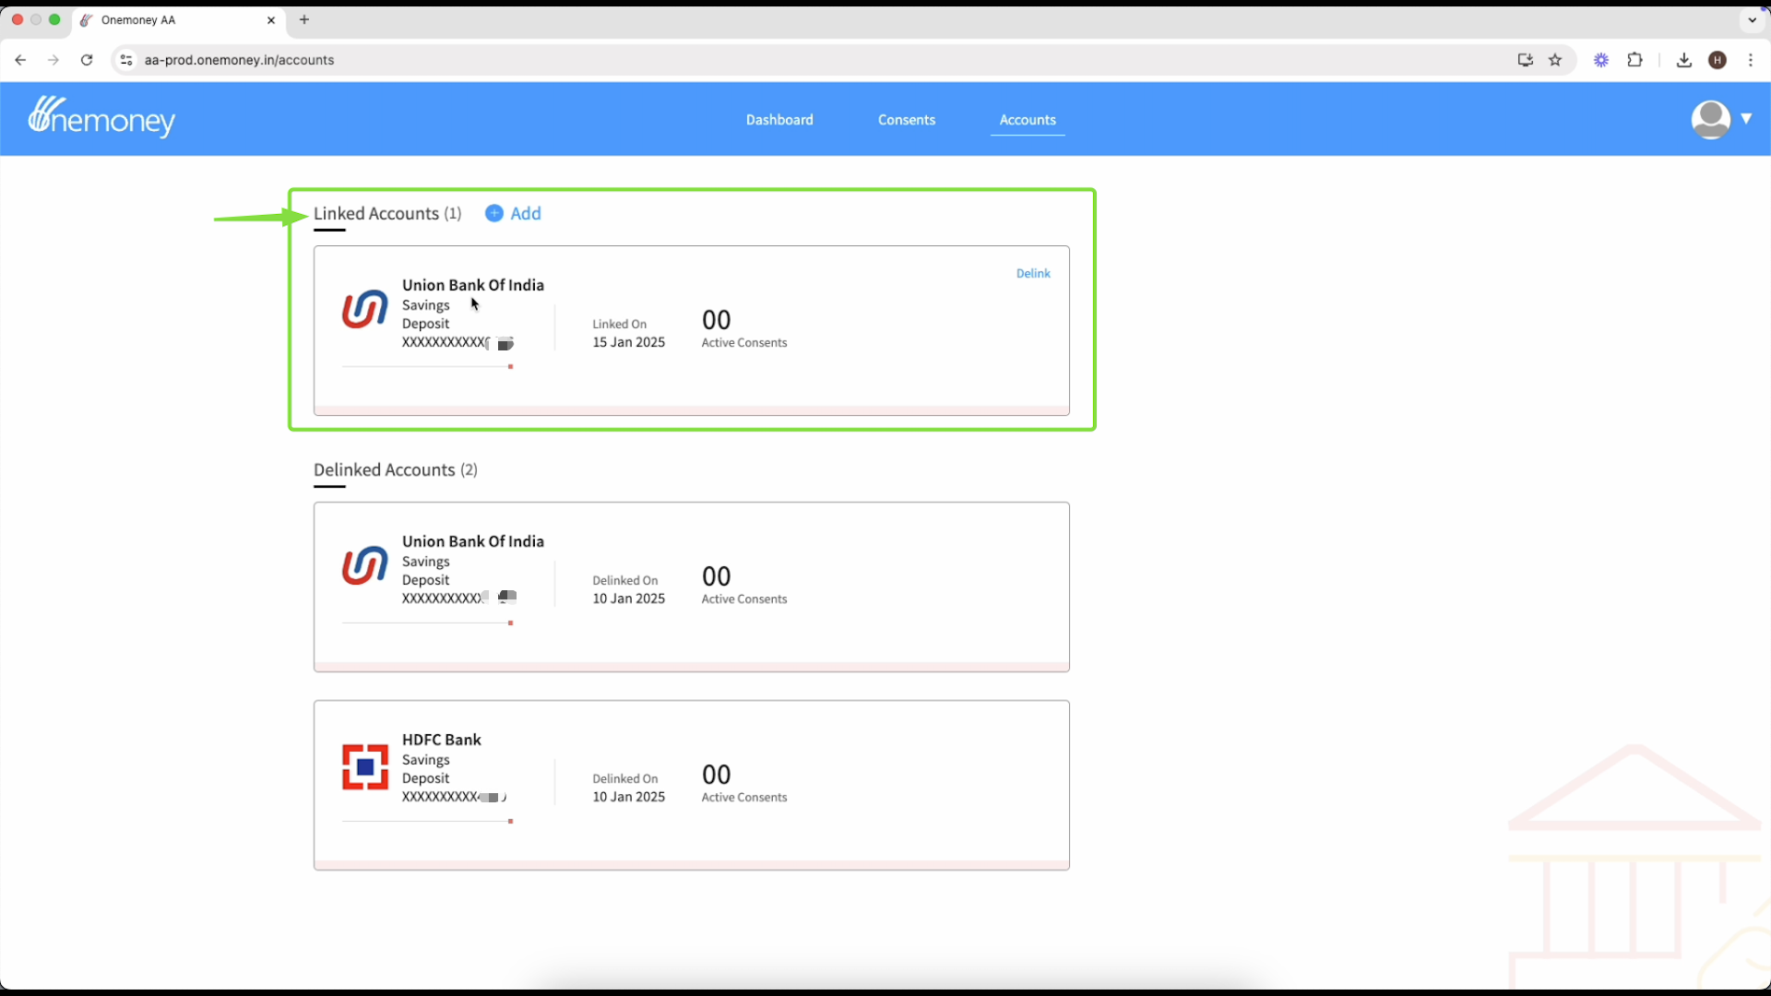This screenshot has width=1771, height=996.
Task: Click the Add link text
Action: pyautogui.click(x=526, y=213)
